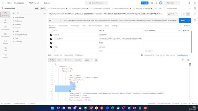The height and width of the screenshot is (111, 198).
Task: Switch to the Tests tab
Action: (107, 26)
